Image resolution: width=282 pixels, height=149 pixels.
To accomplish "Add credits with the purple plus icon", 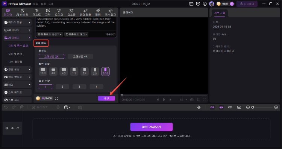I will click(x=232, y=4).
